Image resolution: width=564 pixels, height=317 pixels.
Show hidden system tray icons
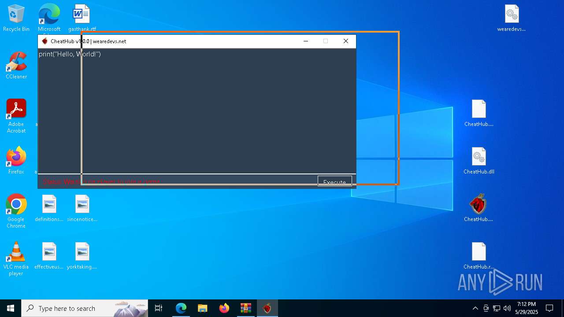[x=475, y=308]
